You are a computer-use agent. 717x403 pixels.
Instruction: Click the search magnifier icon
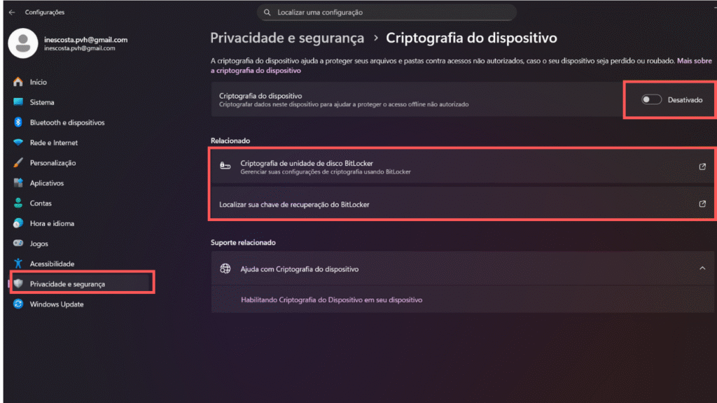tap(267, 13)
